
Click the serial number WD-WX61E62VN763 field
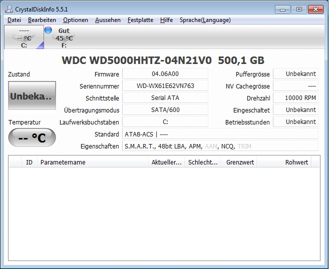pos(165,85)
